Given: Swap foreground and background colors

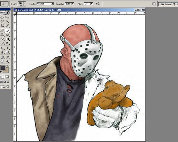Looking at the screenshot, I should (8, 66).
